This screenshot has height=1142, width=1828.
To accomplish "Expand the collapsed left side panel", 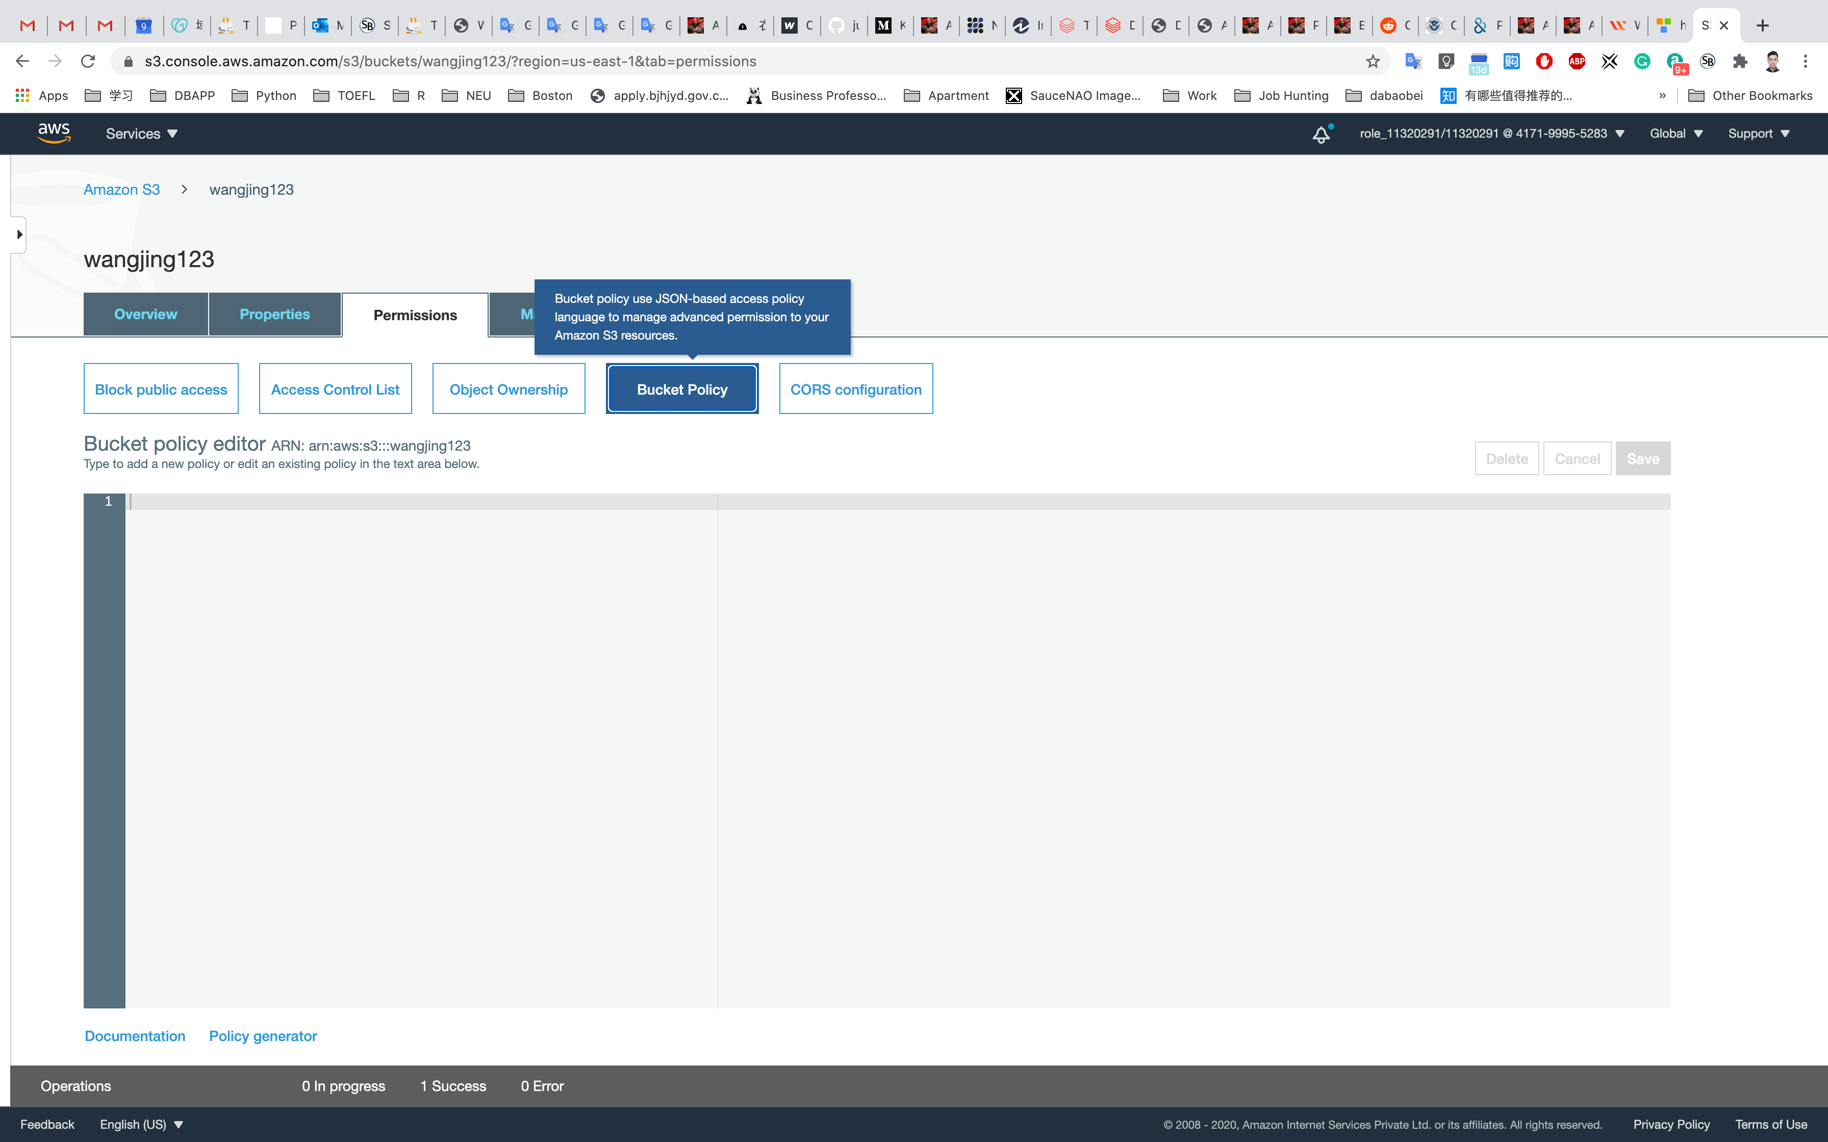I will [x=19, y=234].
